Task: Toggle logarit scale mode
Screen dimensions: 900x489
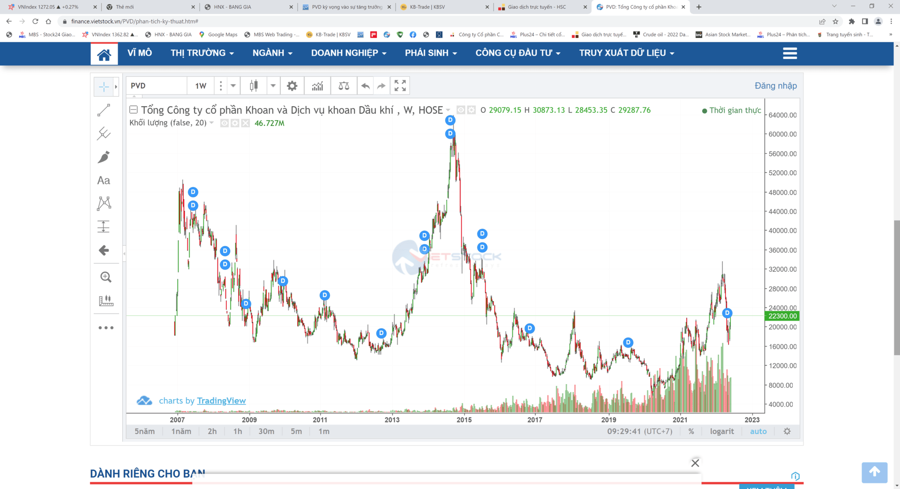Action: (x=722, y=431)
